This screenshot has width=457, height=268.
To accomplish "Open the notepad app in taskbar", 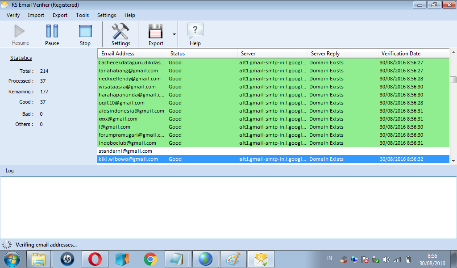I will pos(177,259).
